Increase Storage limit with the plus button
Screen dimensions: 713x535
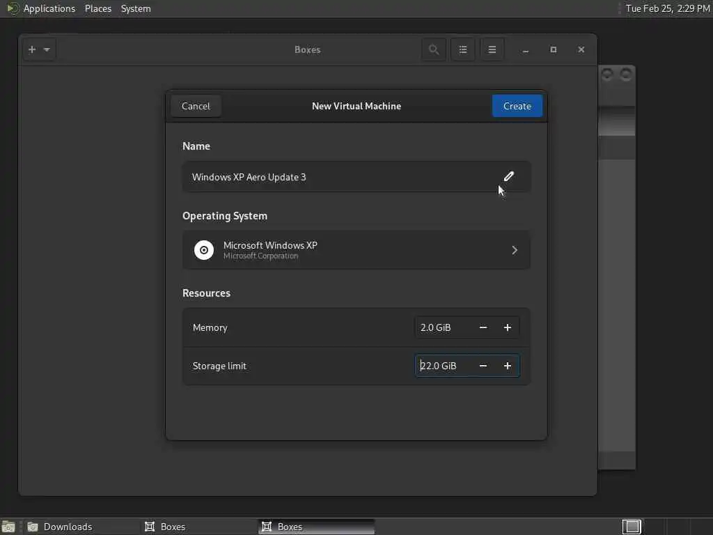point(508,366)
